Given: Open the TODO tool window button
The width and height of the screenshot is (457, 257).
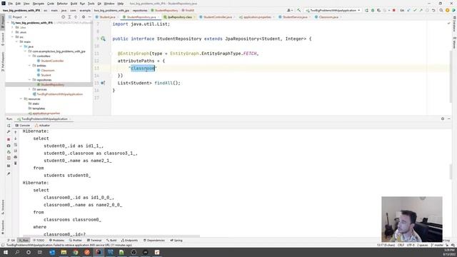Looking at the screenshot, I should pos(39,241).
